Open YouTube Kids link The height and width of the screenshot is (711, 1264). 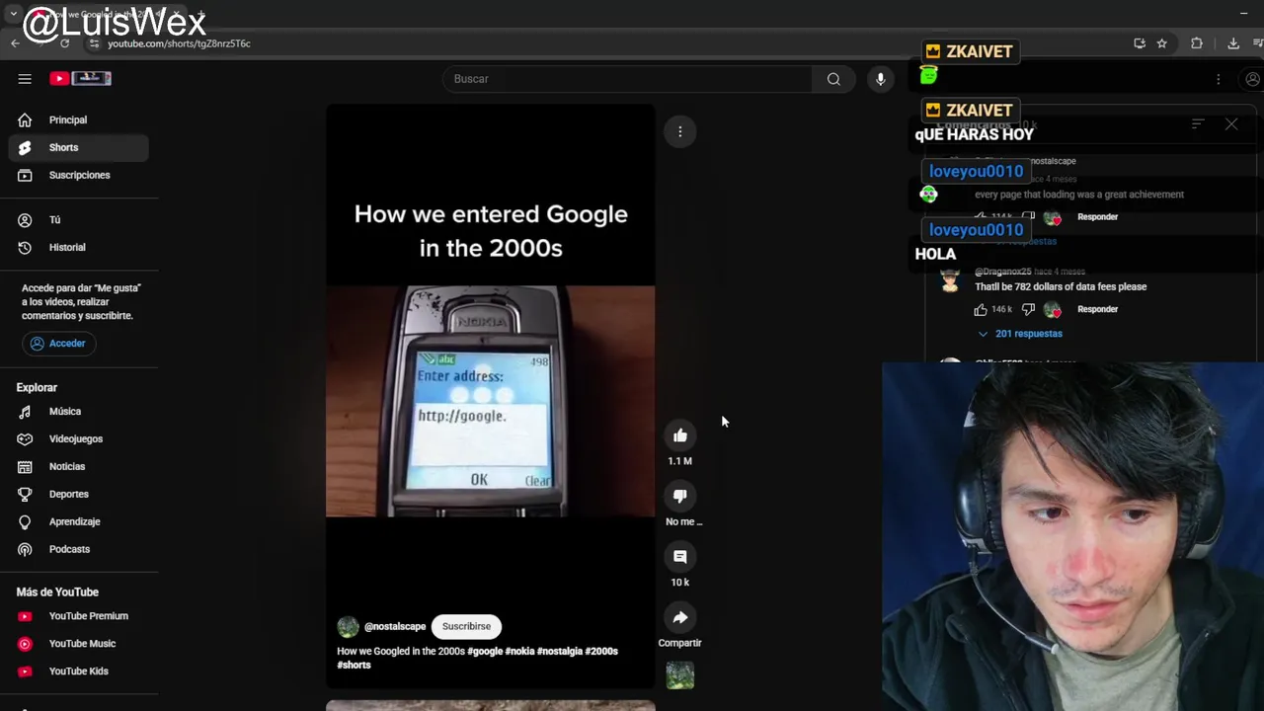click(79, 671)
